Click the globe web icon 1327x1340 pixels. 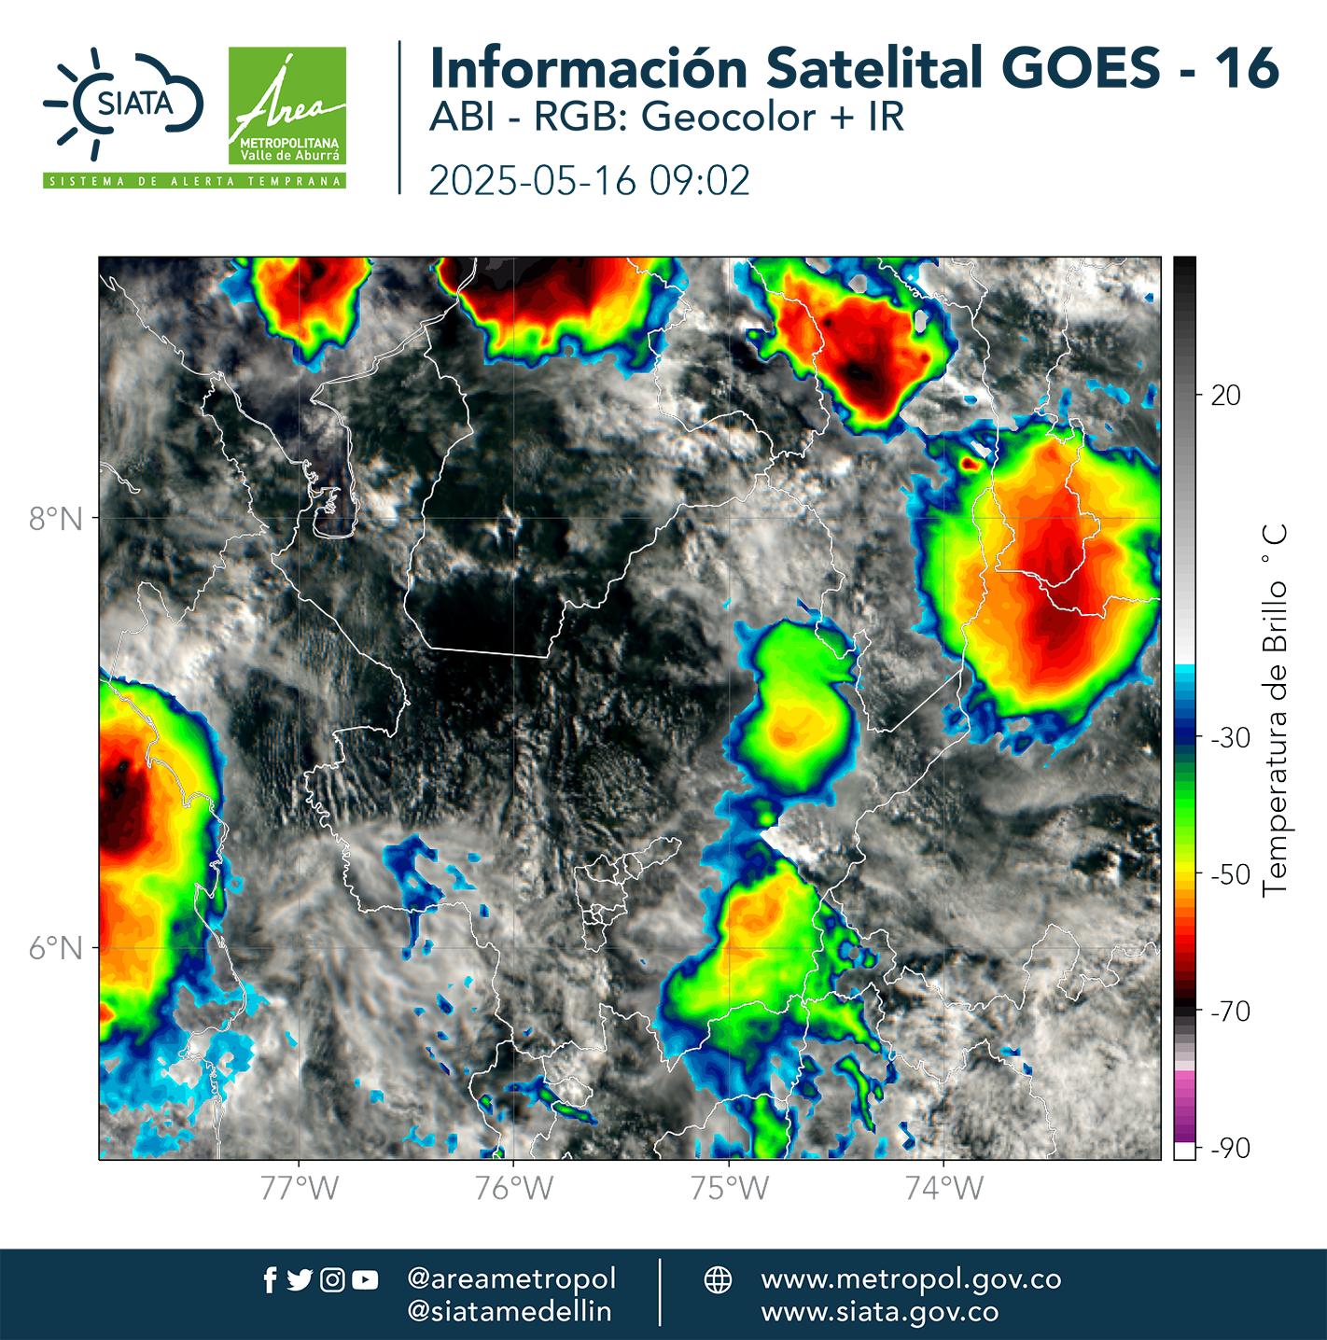click(x=718, y=1279)
